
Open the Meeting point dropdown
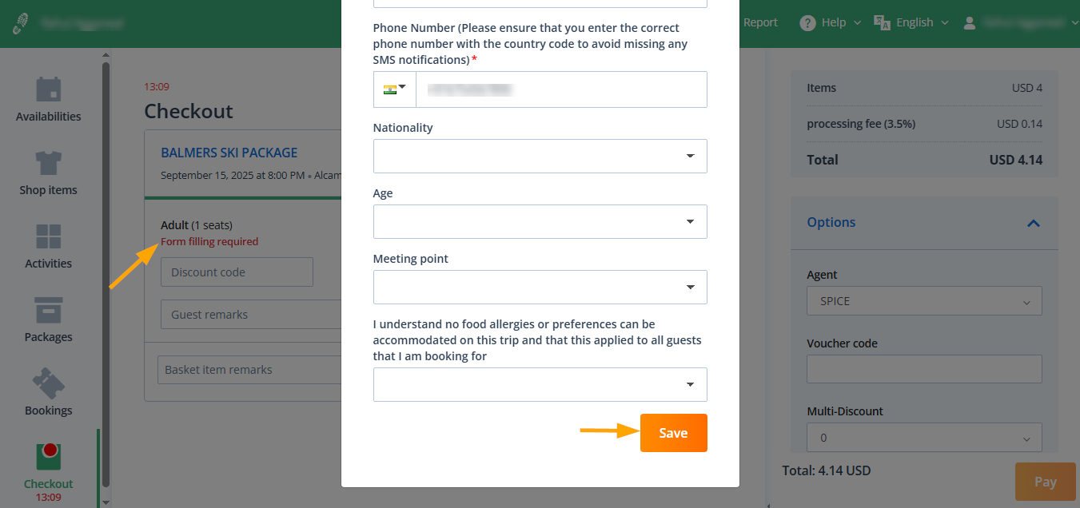(540, 287)
